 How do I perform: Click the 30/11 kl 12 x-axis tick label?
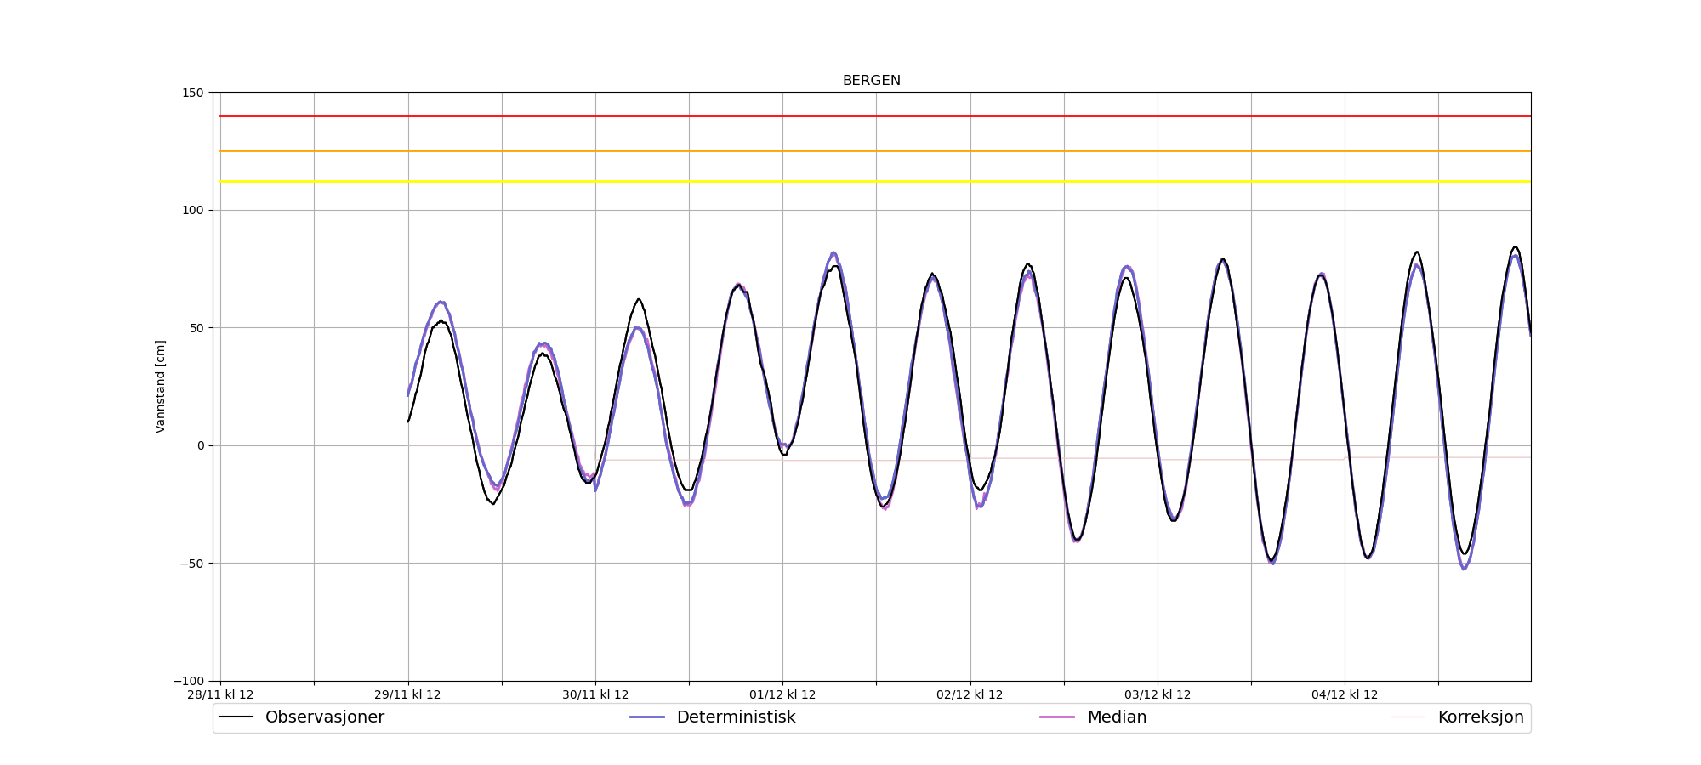(x=595, y=695)
